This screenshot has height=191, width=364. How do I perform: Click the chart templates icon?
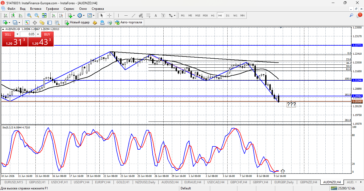[x=89, y=15]
